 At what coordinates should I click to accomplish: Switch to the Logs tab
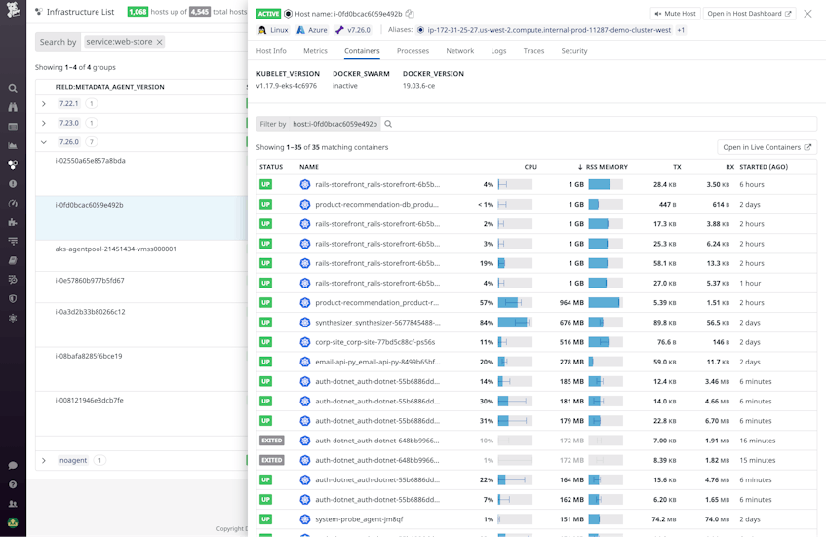click(498, 51)
